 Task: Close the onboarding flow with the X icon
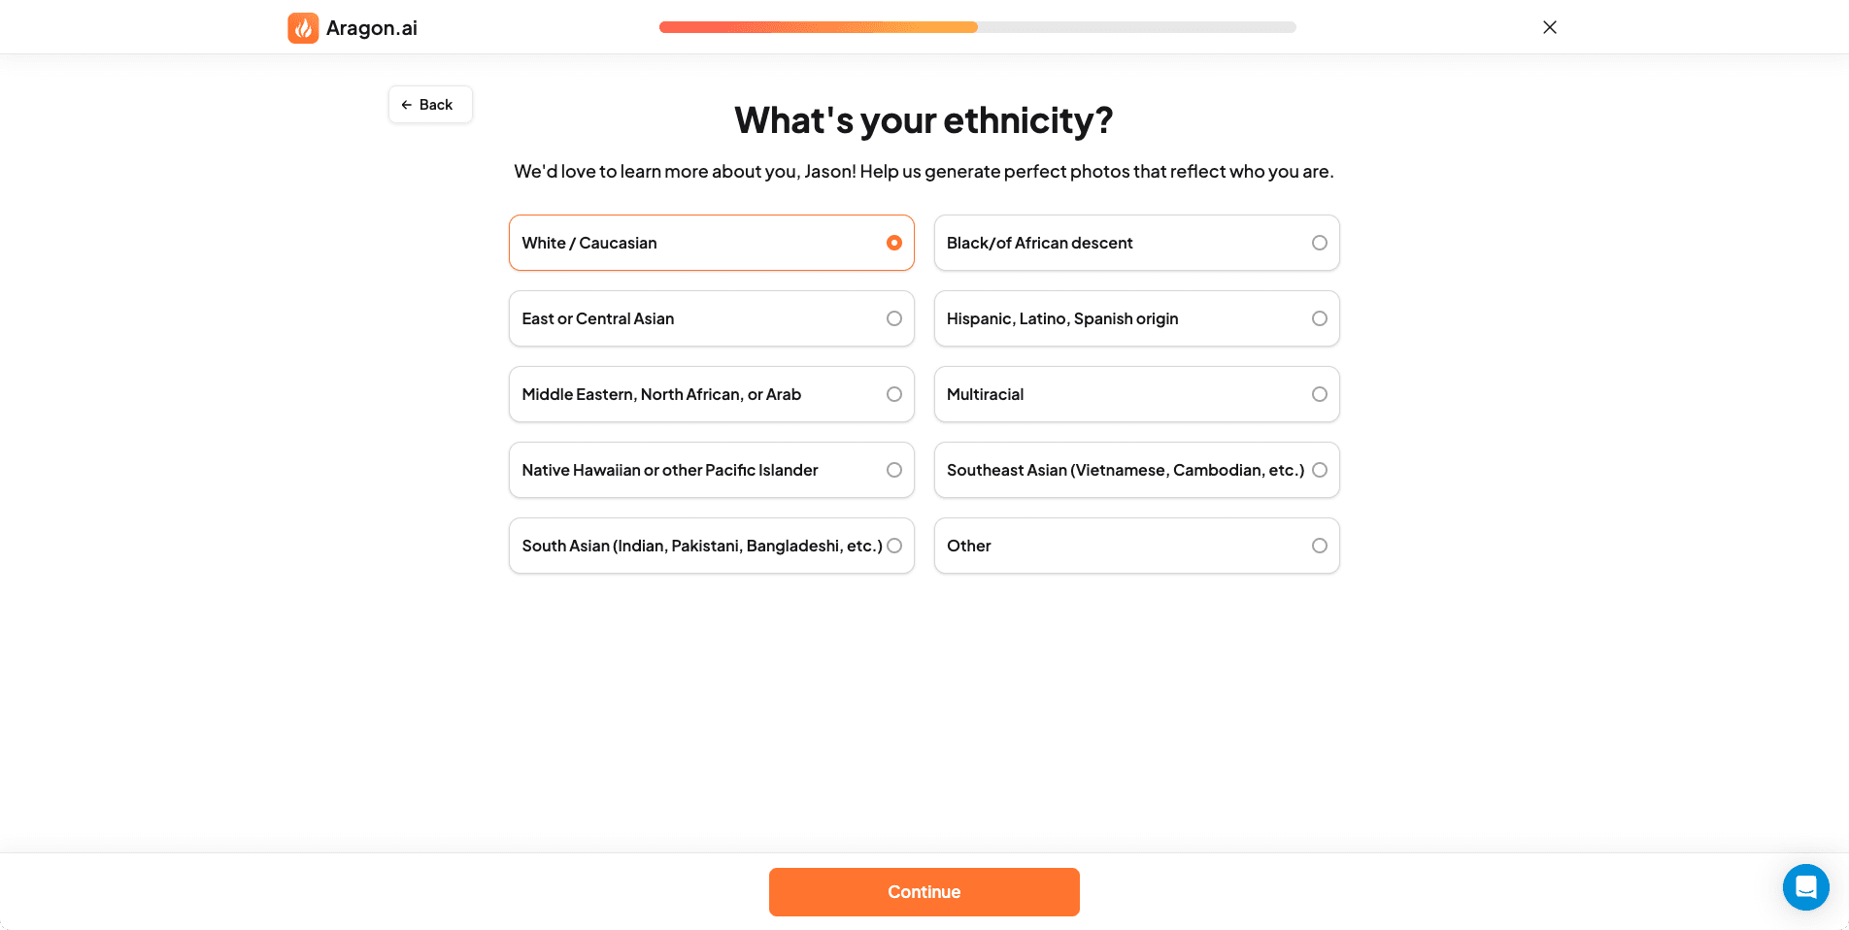(1549, 27)
